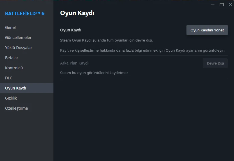Maximize the properties window

point(221,4)
